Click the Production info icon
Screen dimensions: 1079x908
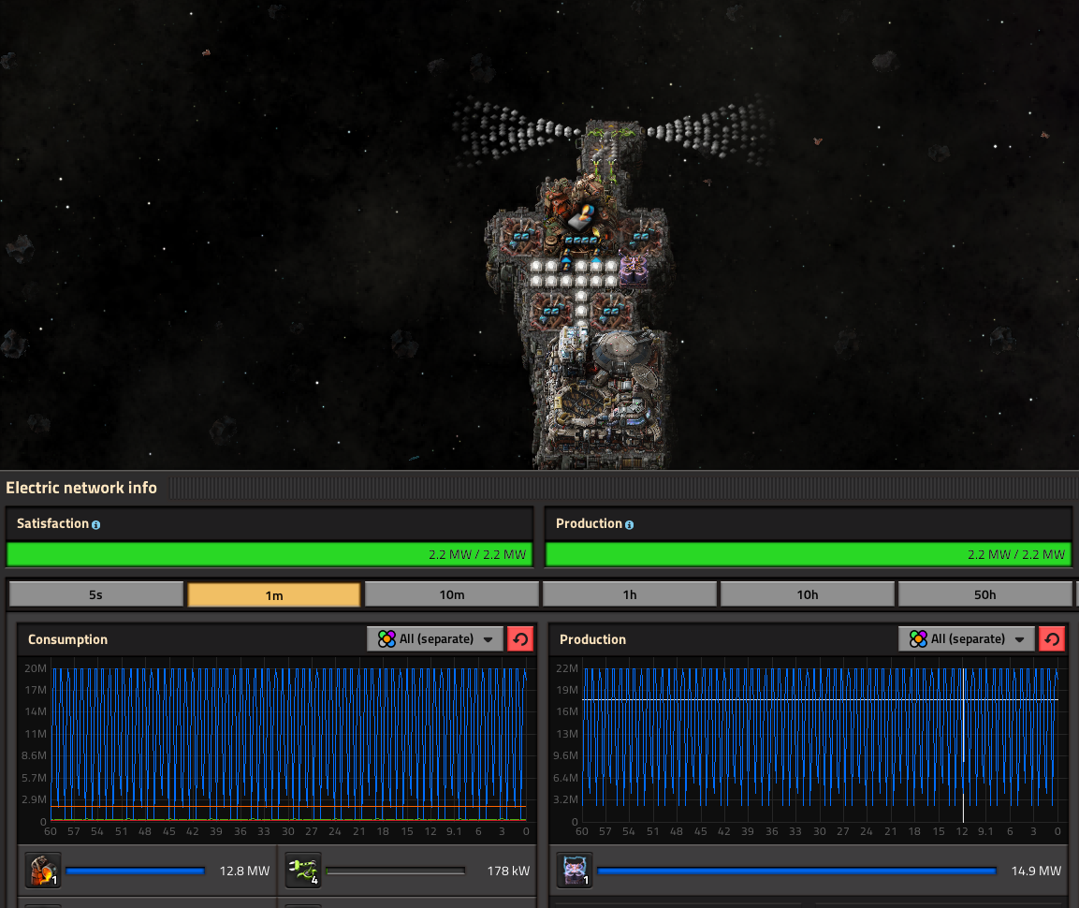[629, 524]
